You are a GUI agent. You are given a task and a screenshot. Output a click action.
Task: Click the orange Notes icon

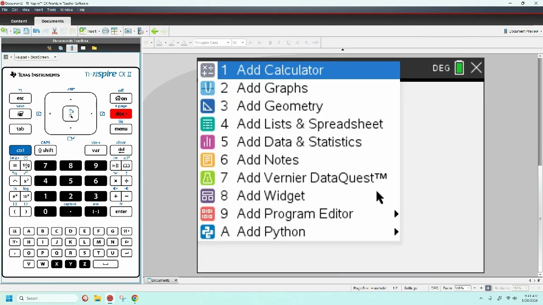point(207,160)
